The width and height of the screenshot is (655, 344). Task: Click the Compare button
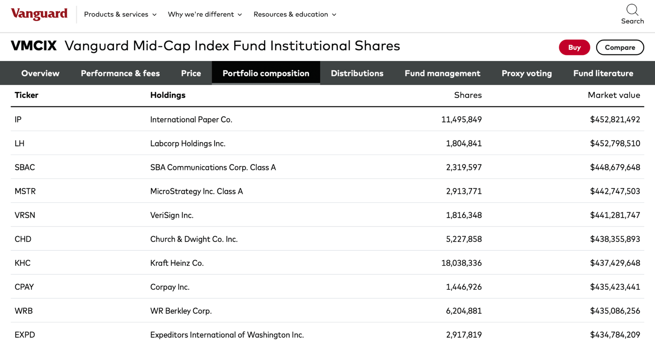click(x=620, y=47)
